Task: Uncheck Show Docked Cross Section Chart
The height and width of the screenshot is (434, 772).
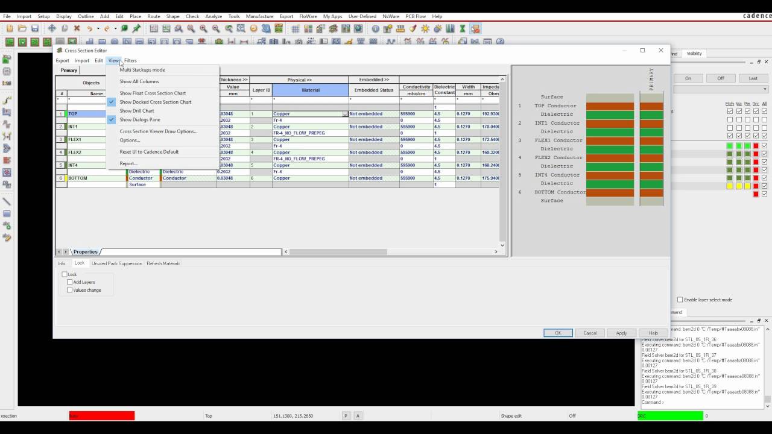Action: click(155, 102)
